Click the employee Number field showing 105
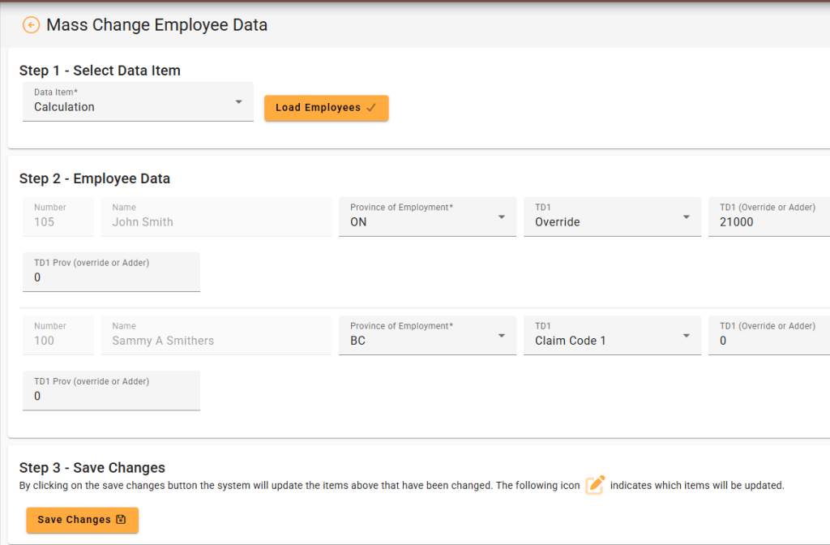The height and width of the screenshot is (545, 830). [58, 217]
